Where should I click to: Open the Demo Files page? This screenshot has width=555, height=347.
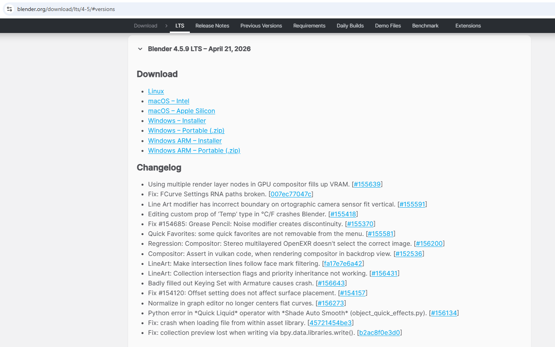pos(388,26)
